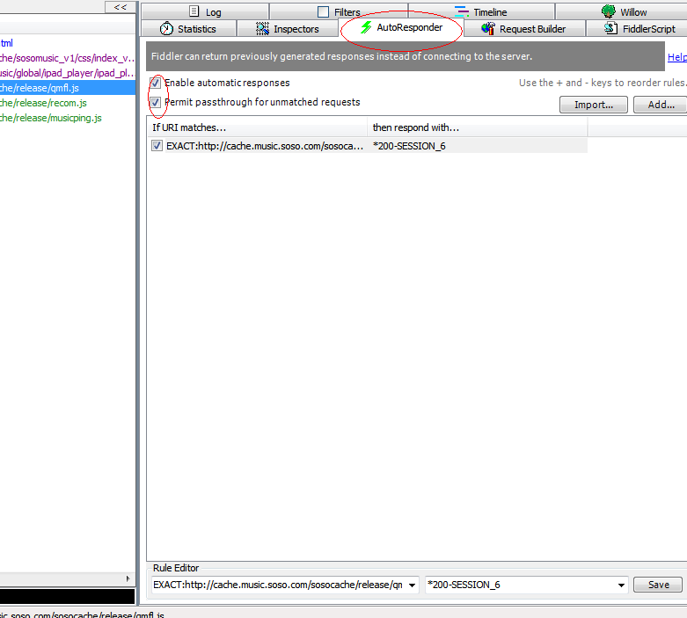Expand the Rule Editor URI match dropdown
The height and width of the screenshot is (618, 687).
click(x=412, y=585)
